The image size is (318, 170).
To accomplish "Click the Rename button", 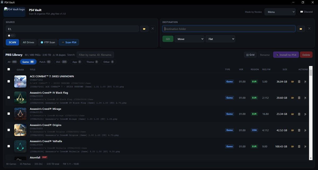I will point(265,55).
